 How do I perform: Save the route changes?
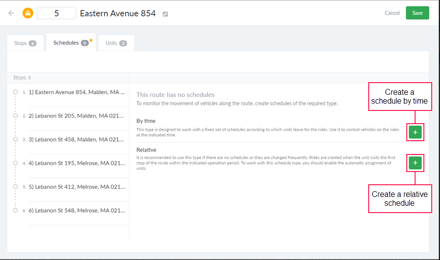(x=417, y=13)
